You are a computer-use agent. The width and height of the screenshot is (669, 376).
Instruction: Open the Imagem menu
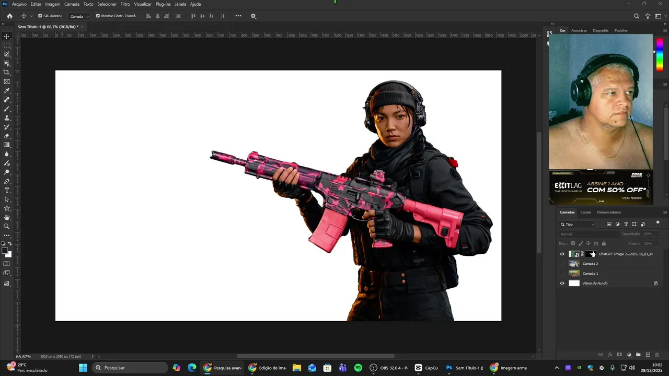click(x=53, y=4)
